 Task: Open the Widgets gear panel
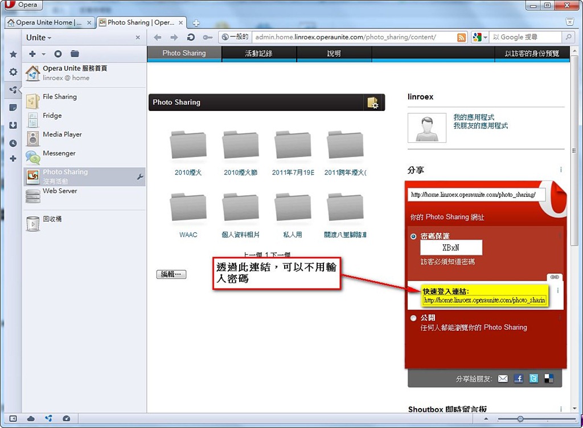click(13, 72)
